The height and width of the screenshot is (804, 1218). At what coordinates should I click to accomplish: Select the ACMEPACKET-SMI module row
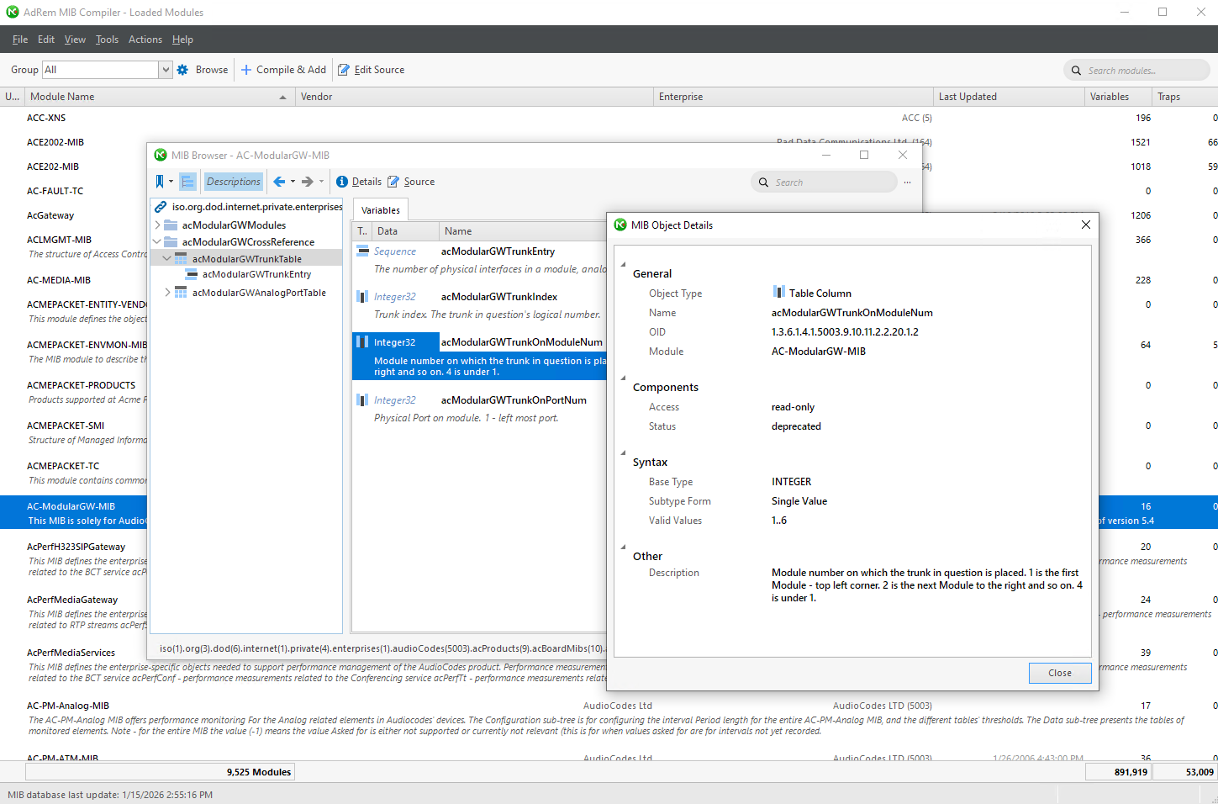point(74,432)
